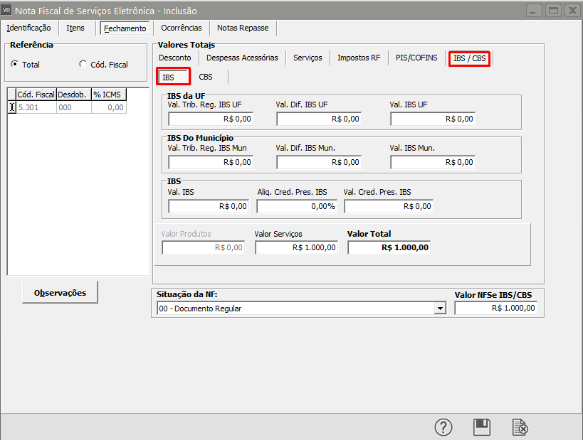The width and height of the screenshot is (583, 440).
Task: Switch to the Identificação tab
Action: pos(28,28)
